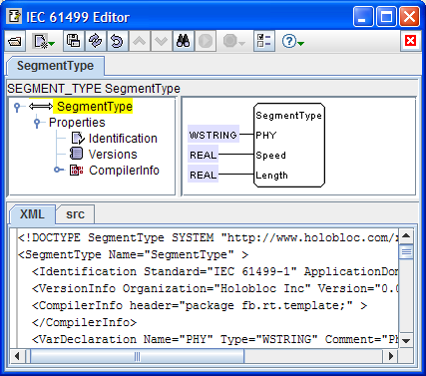Click the greyed-out run play button
The width and height of the screenshot is (426, 376).
tap(205, 41)
